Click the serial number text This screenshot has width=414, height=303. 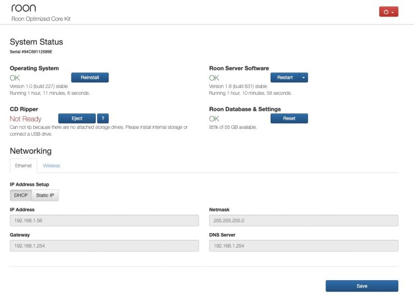(31, 52)
